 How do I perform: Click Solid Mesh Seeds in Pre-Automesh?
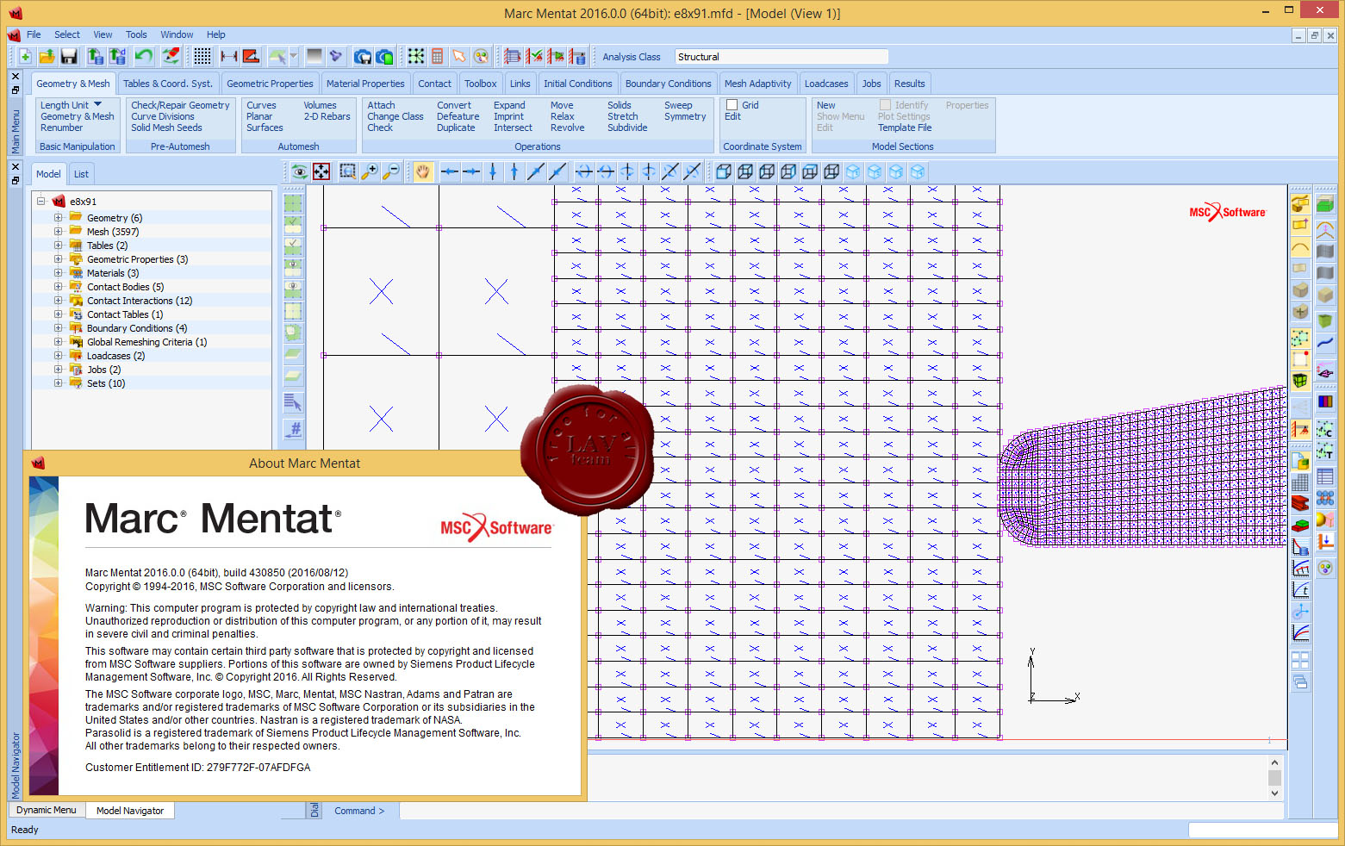point(166,128)
